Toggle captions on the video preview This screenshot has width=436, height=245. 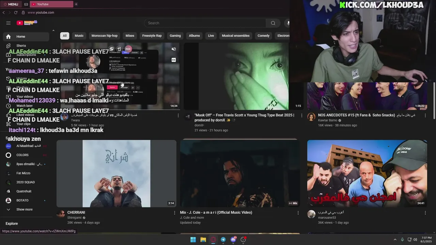[173, 60]
